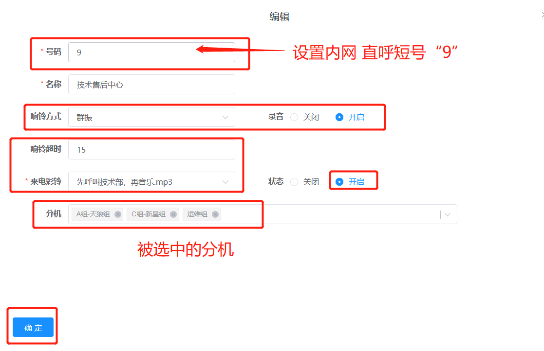Viewport: 544px width, 351px height.
Task: Set 状态 to 关闭
Action: [x=294, y=182]
